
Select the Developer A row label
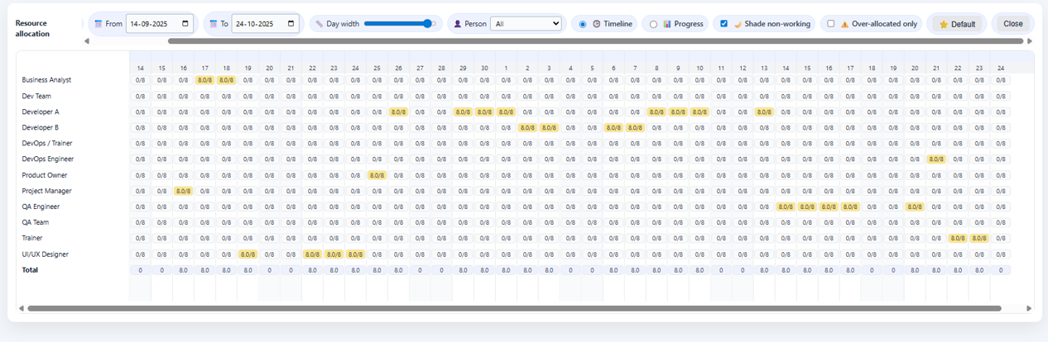(41, 112)
